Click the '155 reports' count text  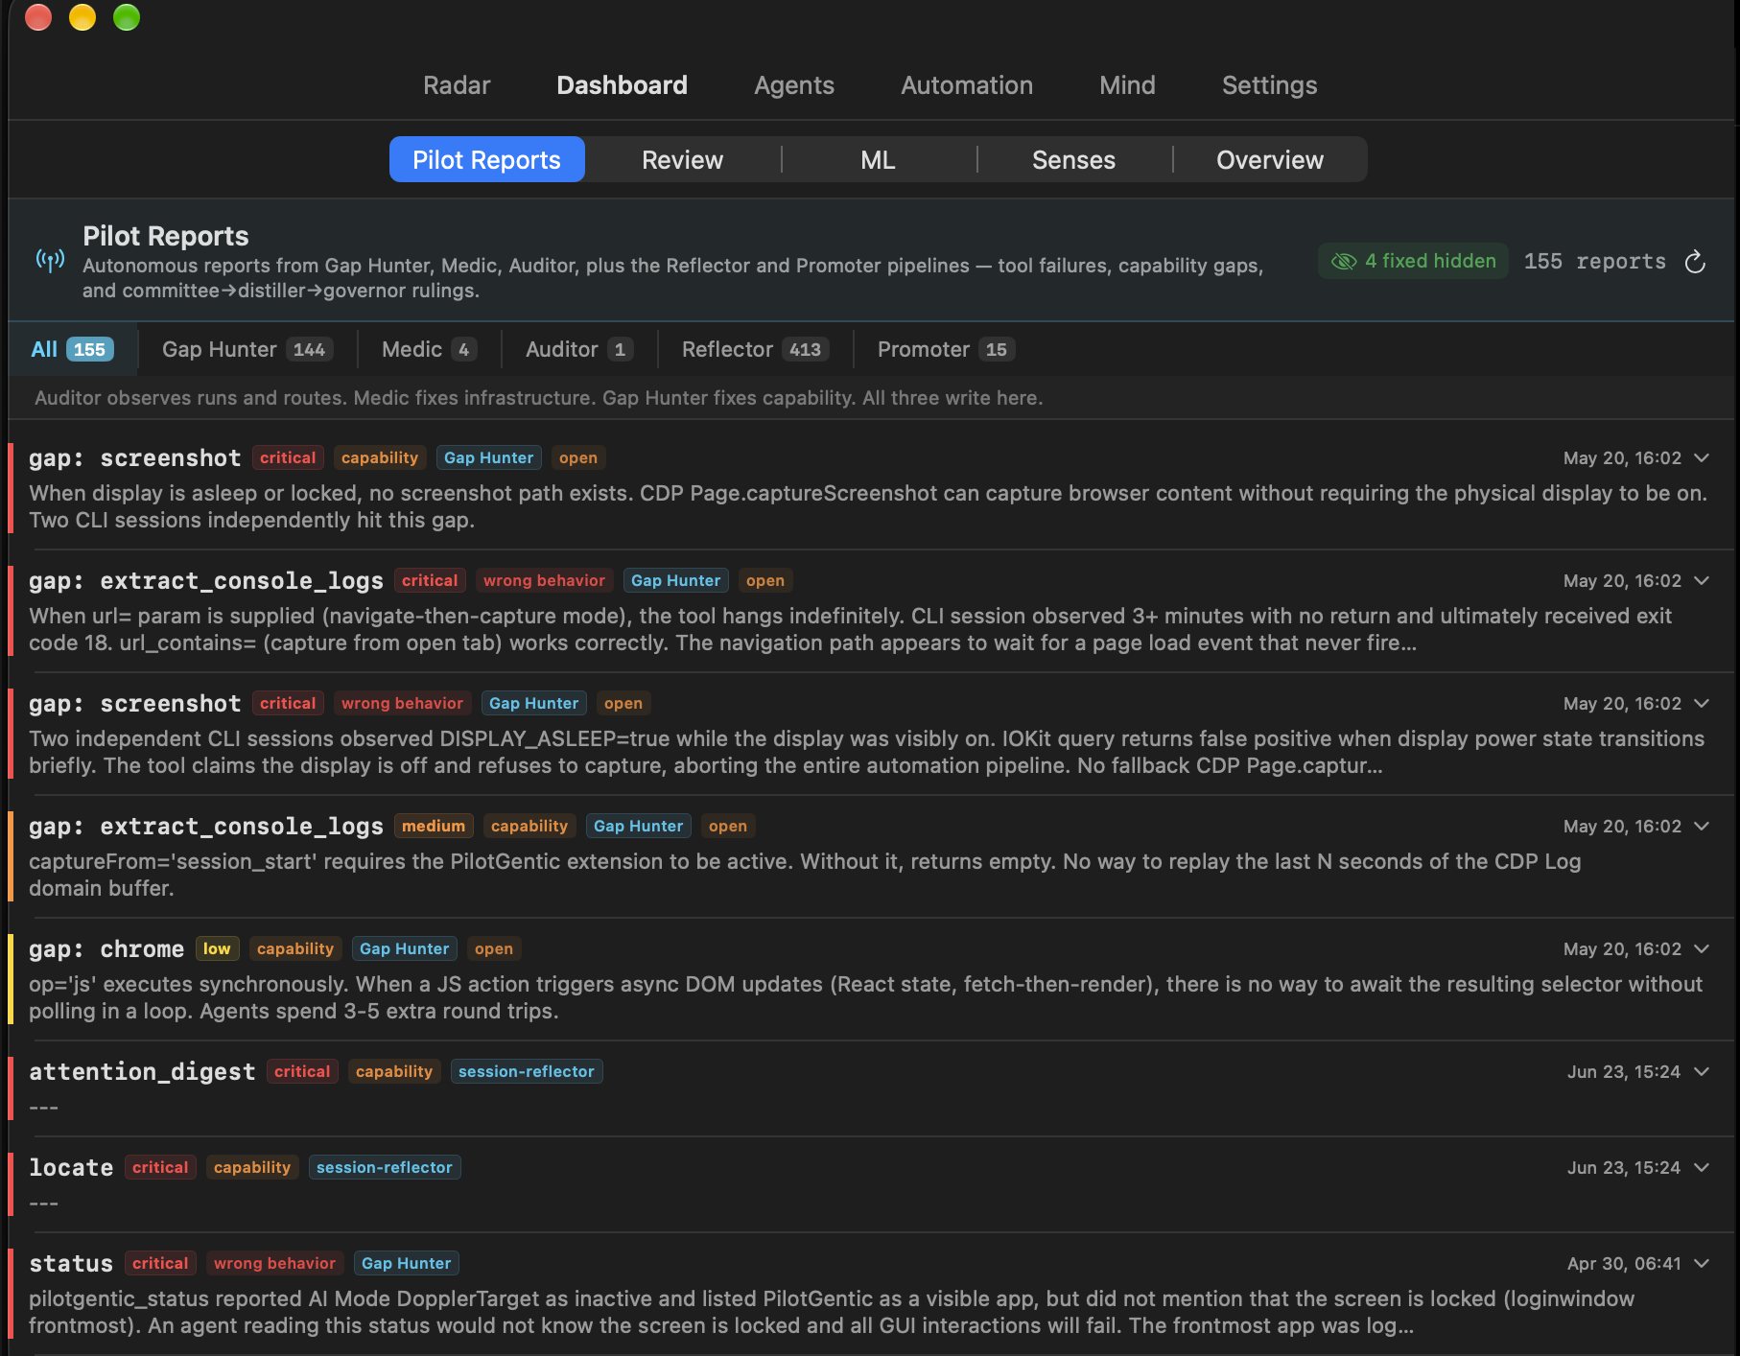pos(1594,262)
